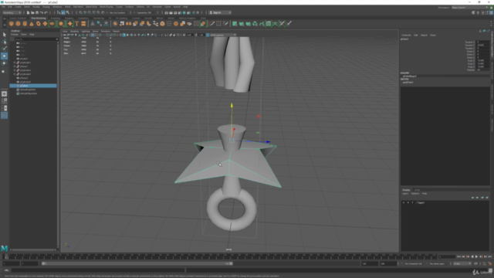The height and width of the screenshot is (278, 494).
Task: Open the viewport Shading menu
Action: pos(74,31)
